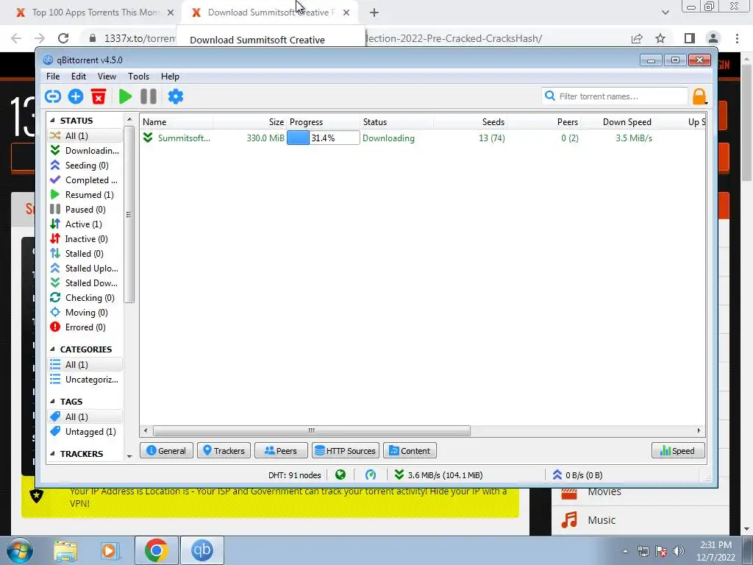Open the Speed graph tab

coord(677,451)
